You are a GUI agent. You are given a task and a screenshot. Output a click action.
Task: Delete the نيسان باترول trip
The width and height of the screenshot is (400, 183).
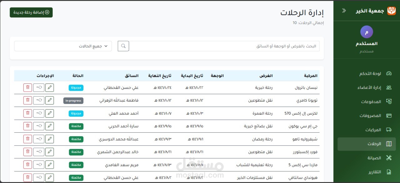tap(27, 88)
